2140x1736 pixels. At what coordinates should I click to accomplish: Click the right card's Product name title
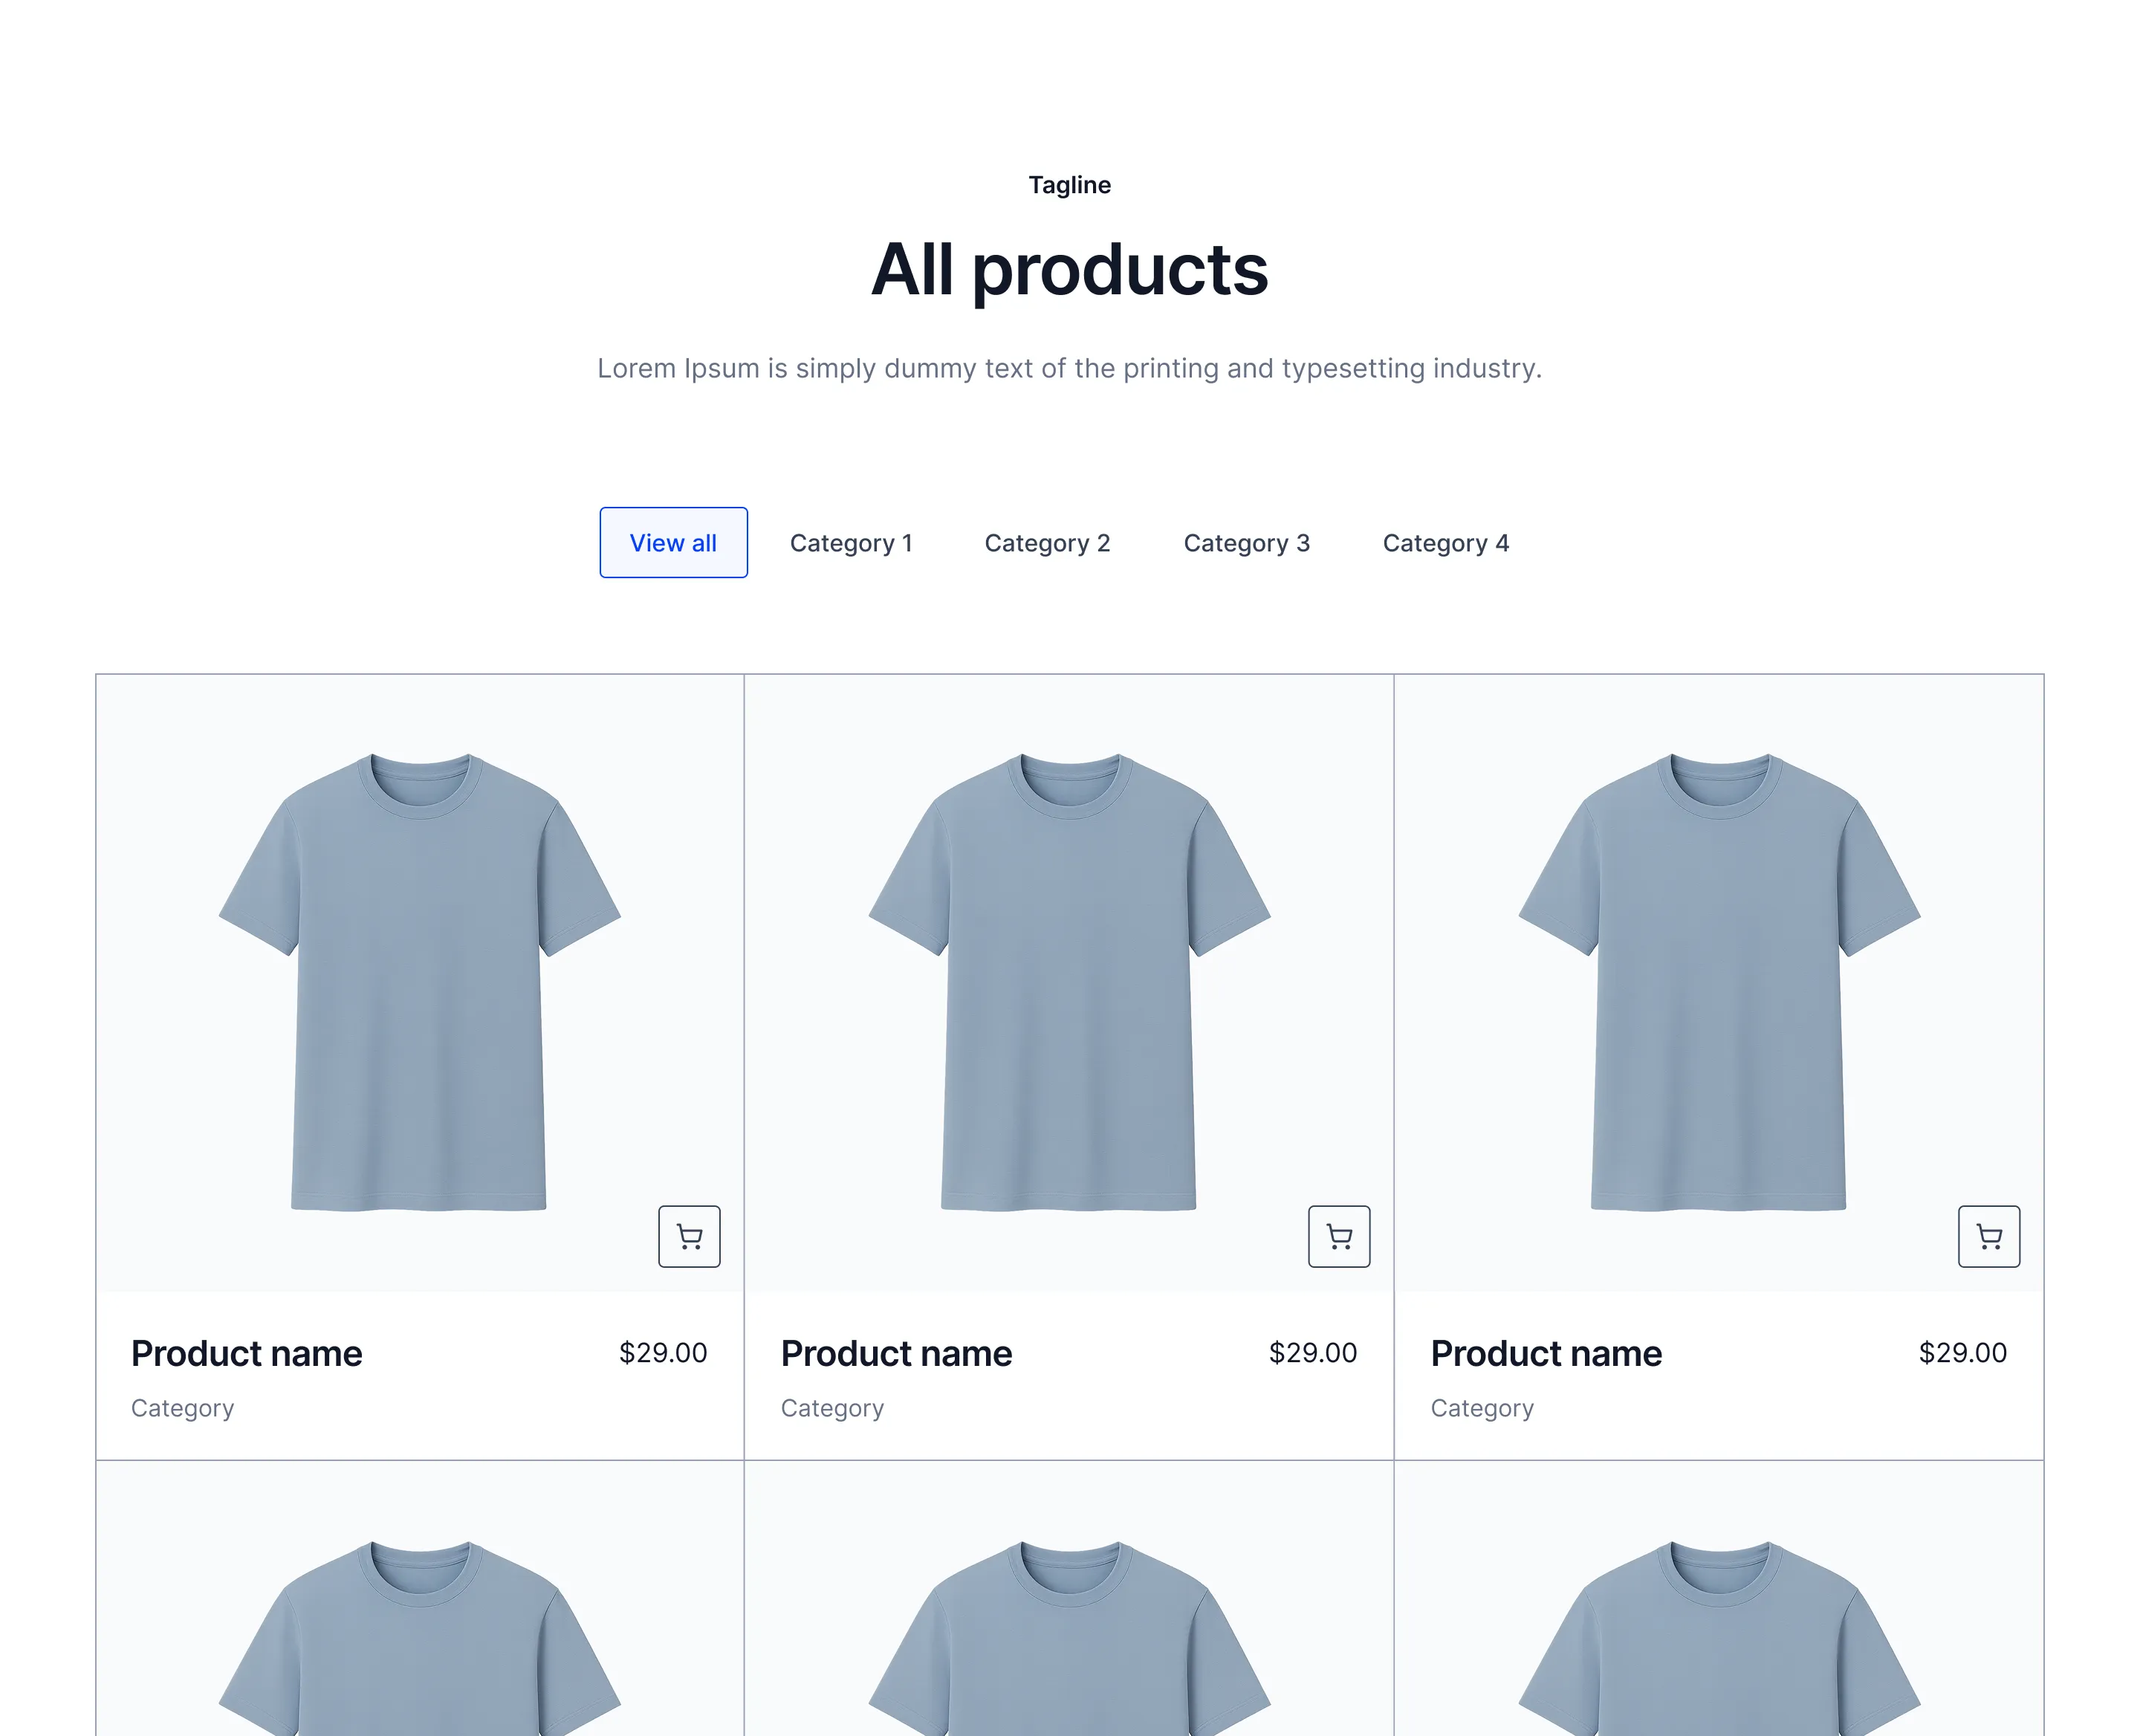(x=1546, y=1353)
